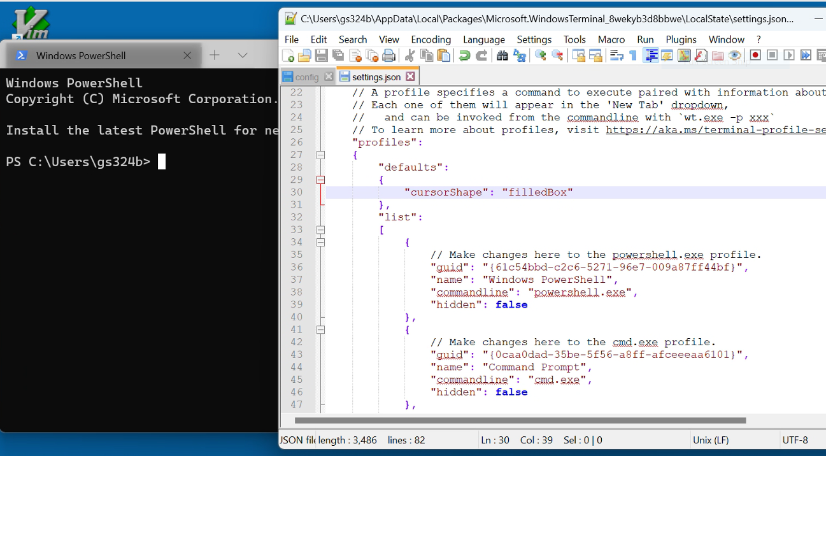Open the Windows Terminal new-tab dropdown chevron
This screenshot has width=826, height=535.
(243, 55)
